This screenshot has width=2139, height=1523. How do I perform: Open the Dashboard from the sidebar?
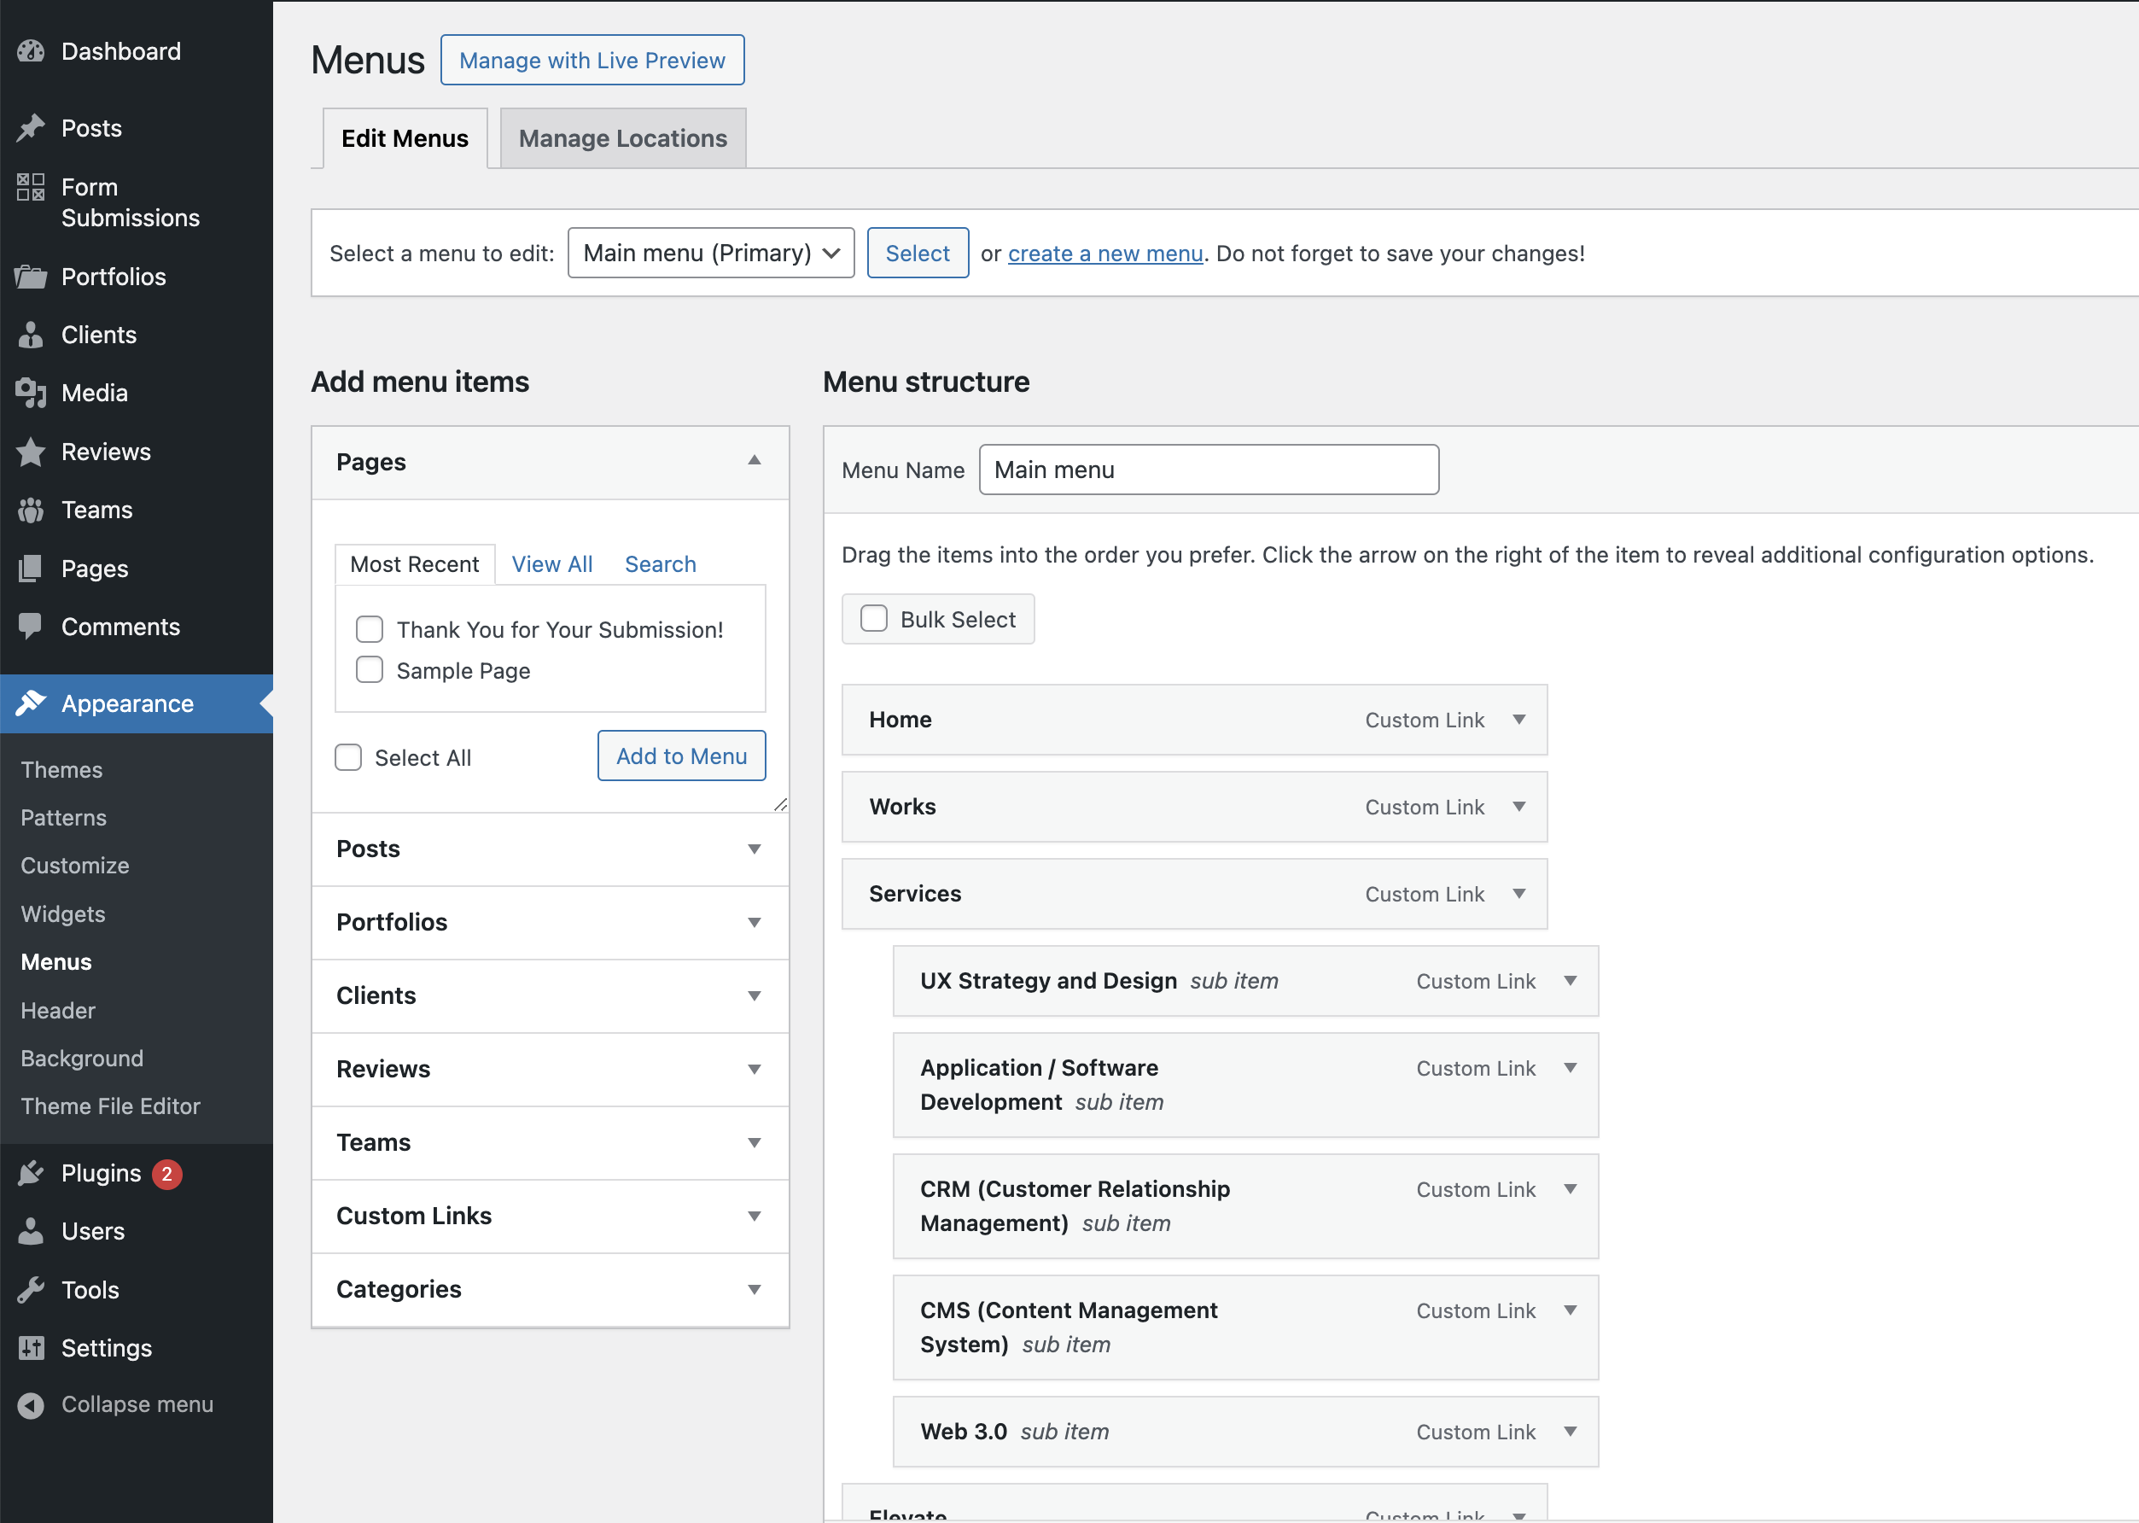tap(31, 51)
